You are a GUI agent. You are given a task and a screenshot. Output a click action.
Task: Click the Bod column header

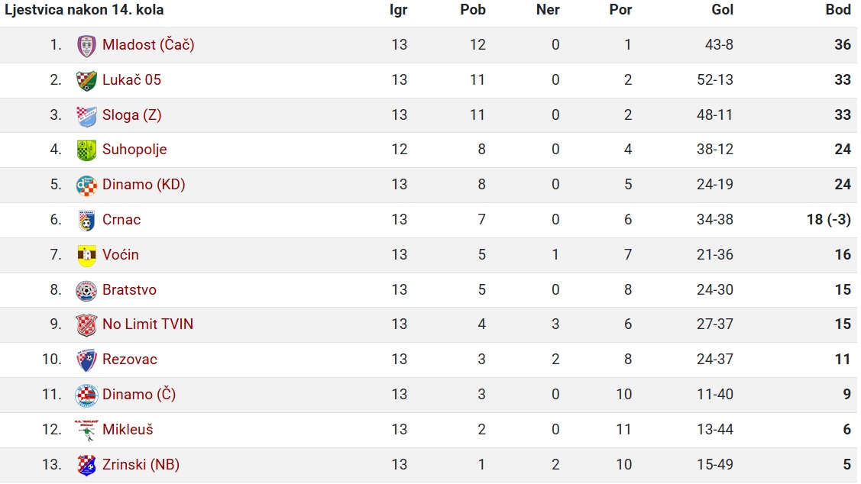click(x=838, y=10)
